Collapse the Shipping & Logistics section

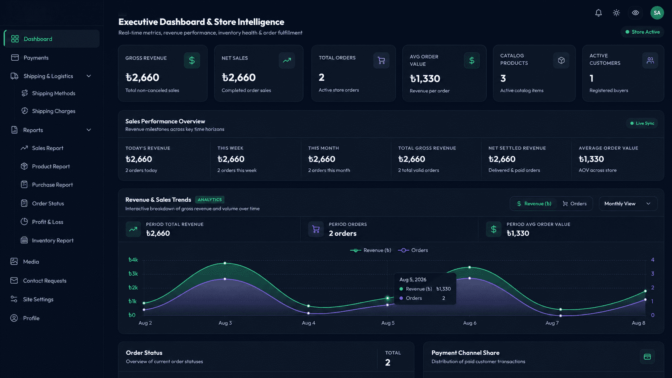pos(89,76)
